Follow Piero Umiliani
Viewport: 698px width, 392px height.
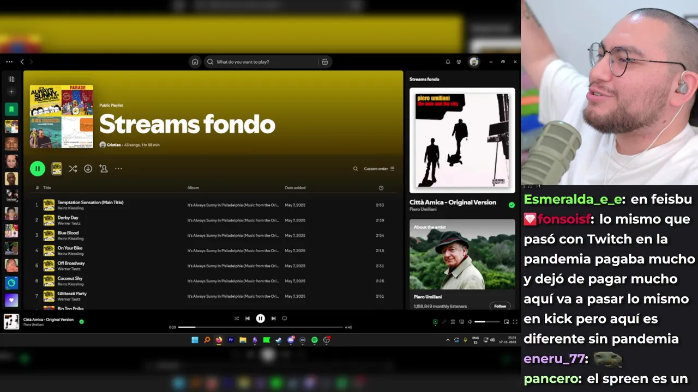pyautogui.click(x=500, y=306)
